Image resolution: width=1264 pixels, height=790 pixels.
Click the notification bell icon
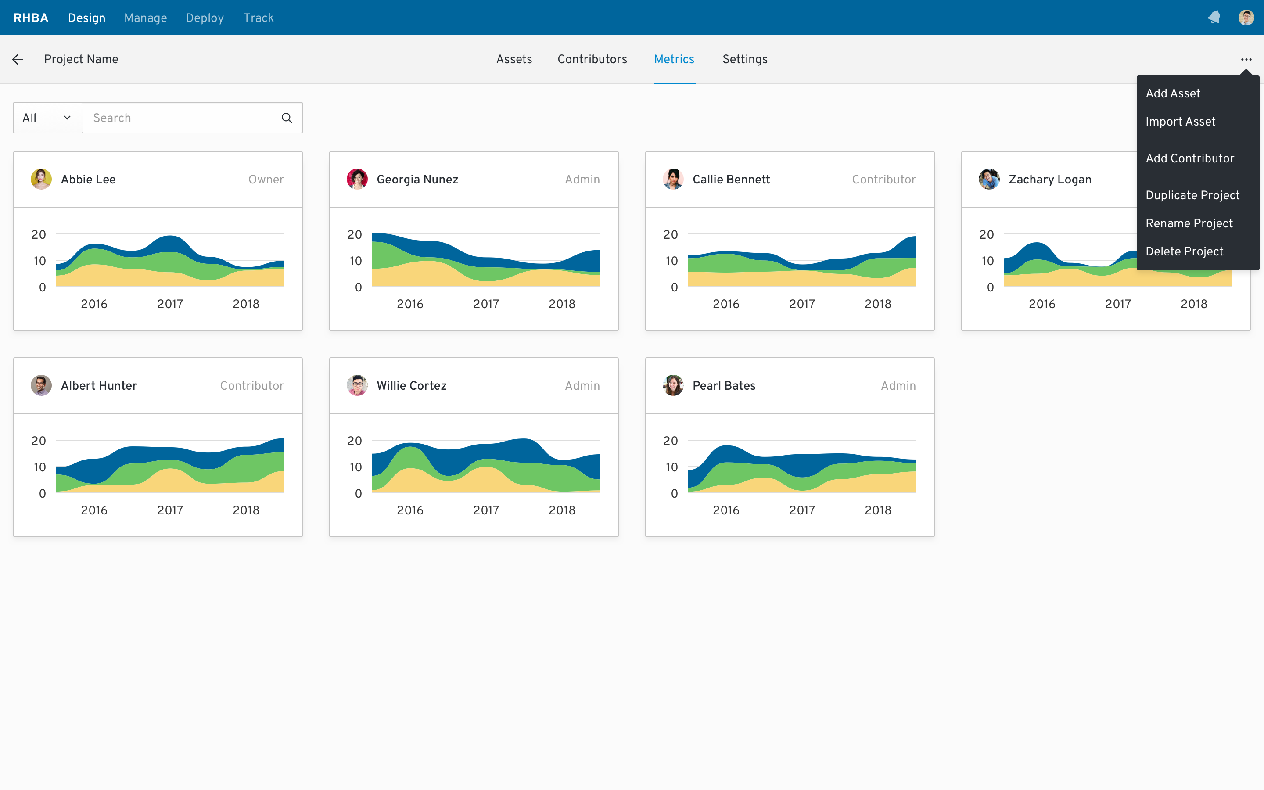pyautogui.click(x=1214, y=16)
